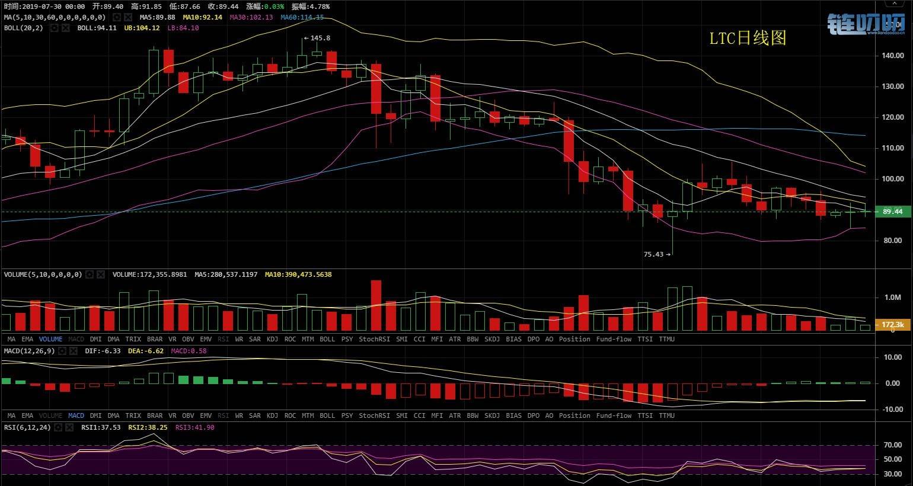Click the 75.43 low price marker

point(656,254)
